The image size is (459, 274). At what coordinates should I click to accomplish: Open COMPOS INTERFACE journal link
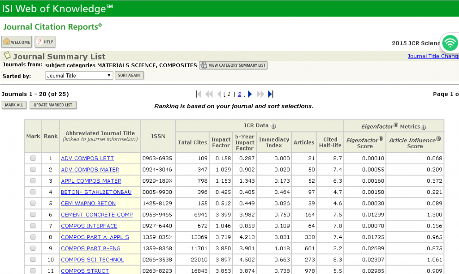(x=89, y=226)
